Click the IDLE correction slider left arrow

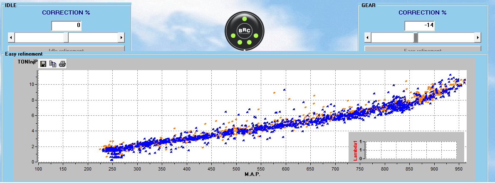11,38
